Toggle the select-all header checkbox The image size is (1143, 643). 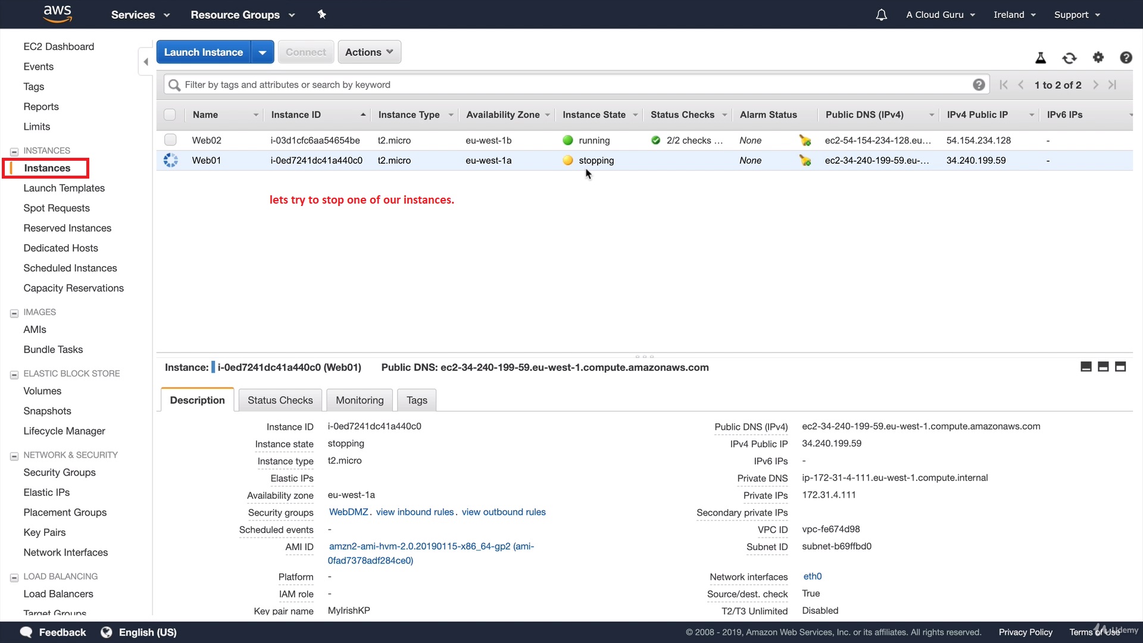click(170, 115)
